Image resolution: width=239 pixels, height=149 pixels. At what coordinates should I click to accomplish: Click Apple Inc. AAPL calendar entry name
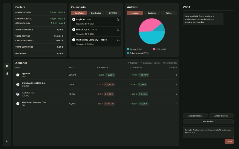[84, 19]
